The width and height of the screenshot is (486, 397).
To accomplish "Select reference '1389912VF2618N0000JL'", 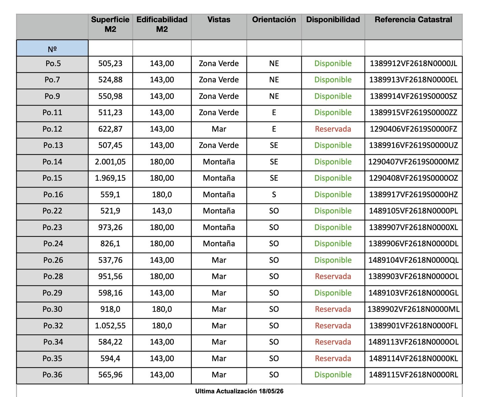I will pos(413,63).
